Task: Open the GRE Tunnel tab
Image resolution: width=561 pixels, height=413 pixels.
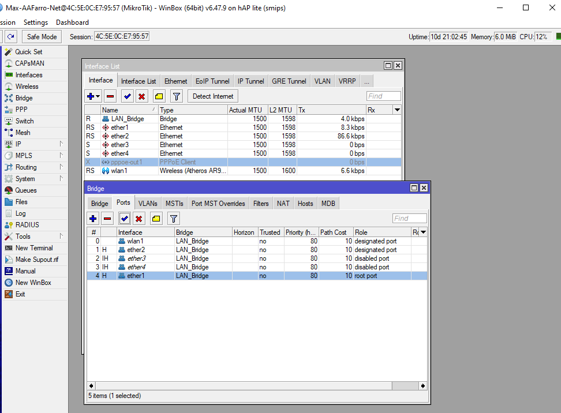Action: 289,81
